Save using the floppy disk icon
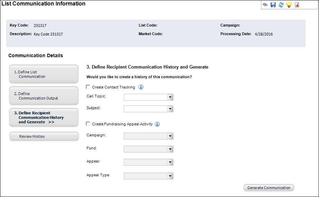 point(273,5)
